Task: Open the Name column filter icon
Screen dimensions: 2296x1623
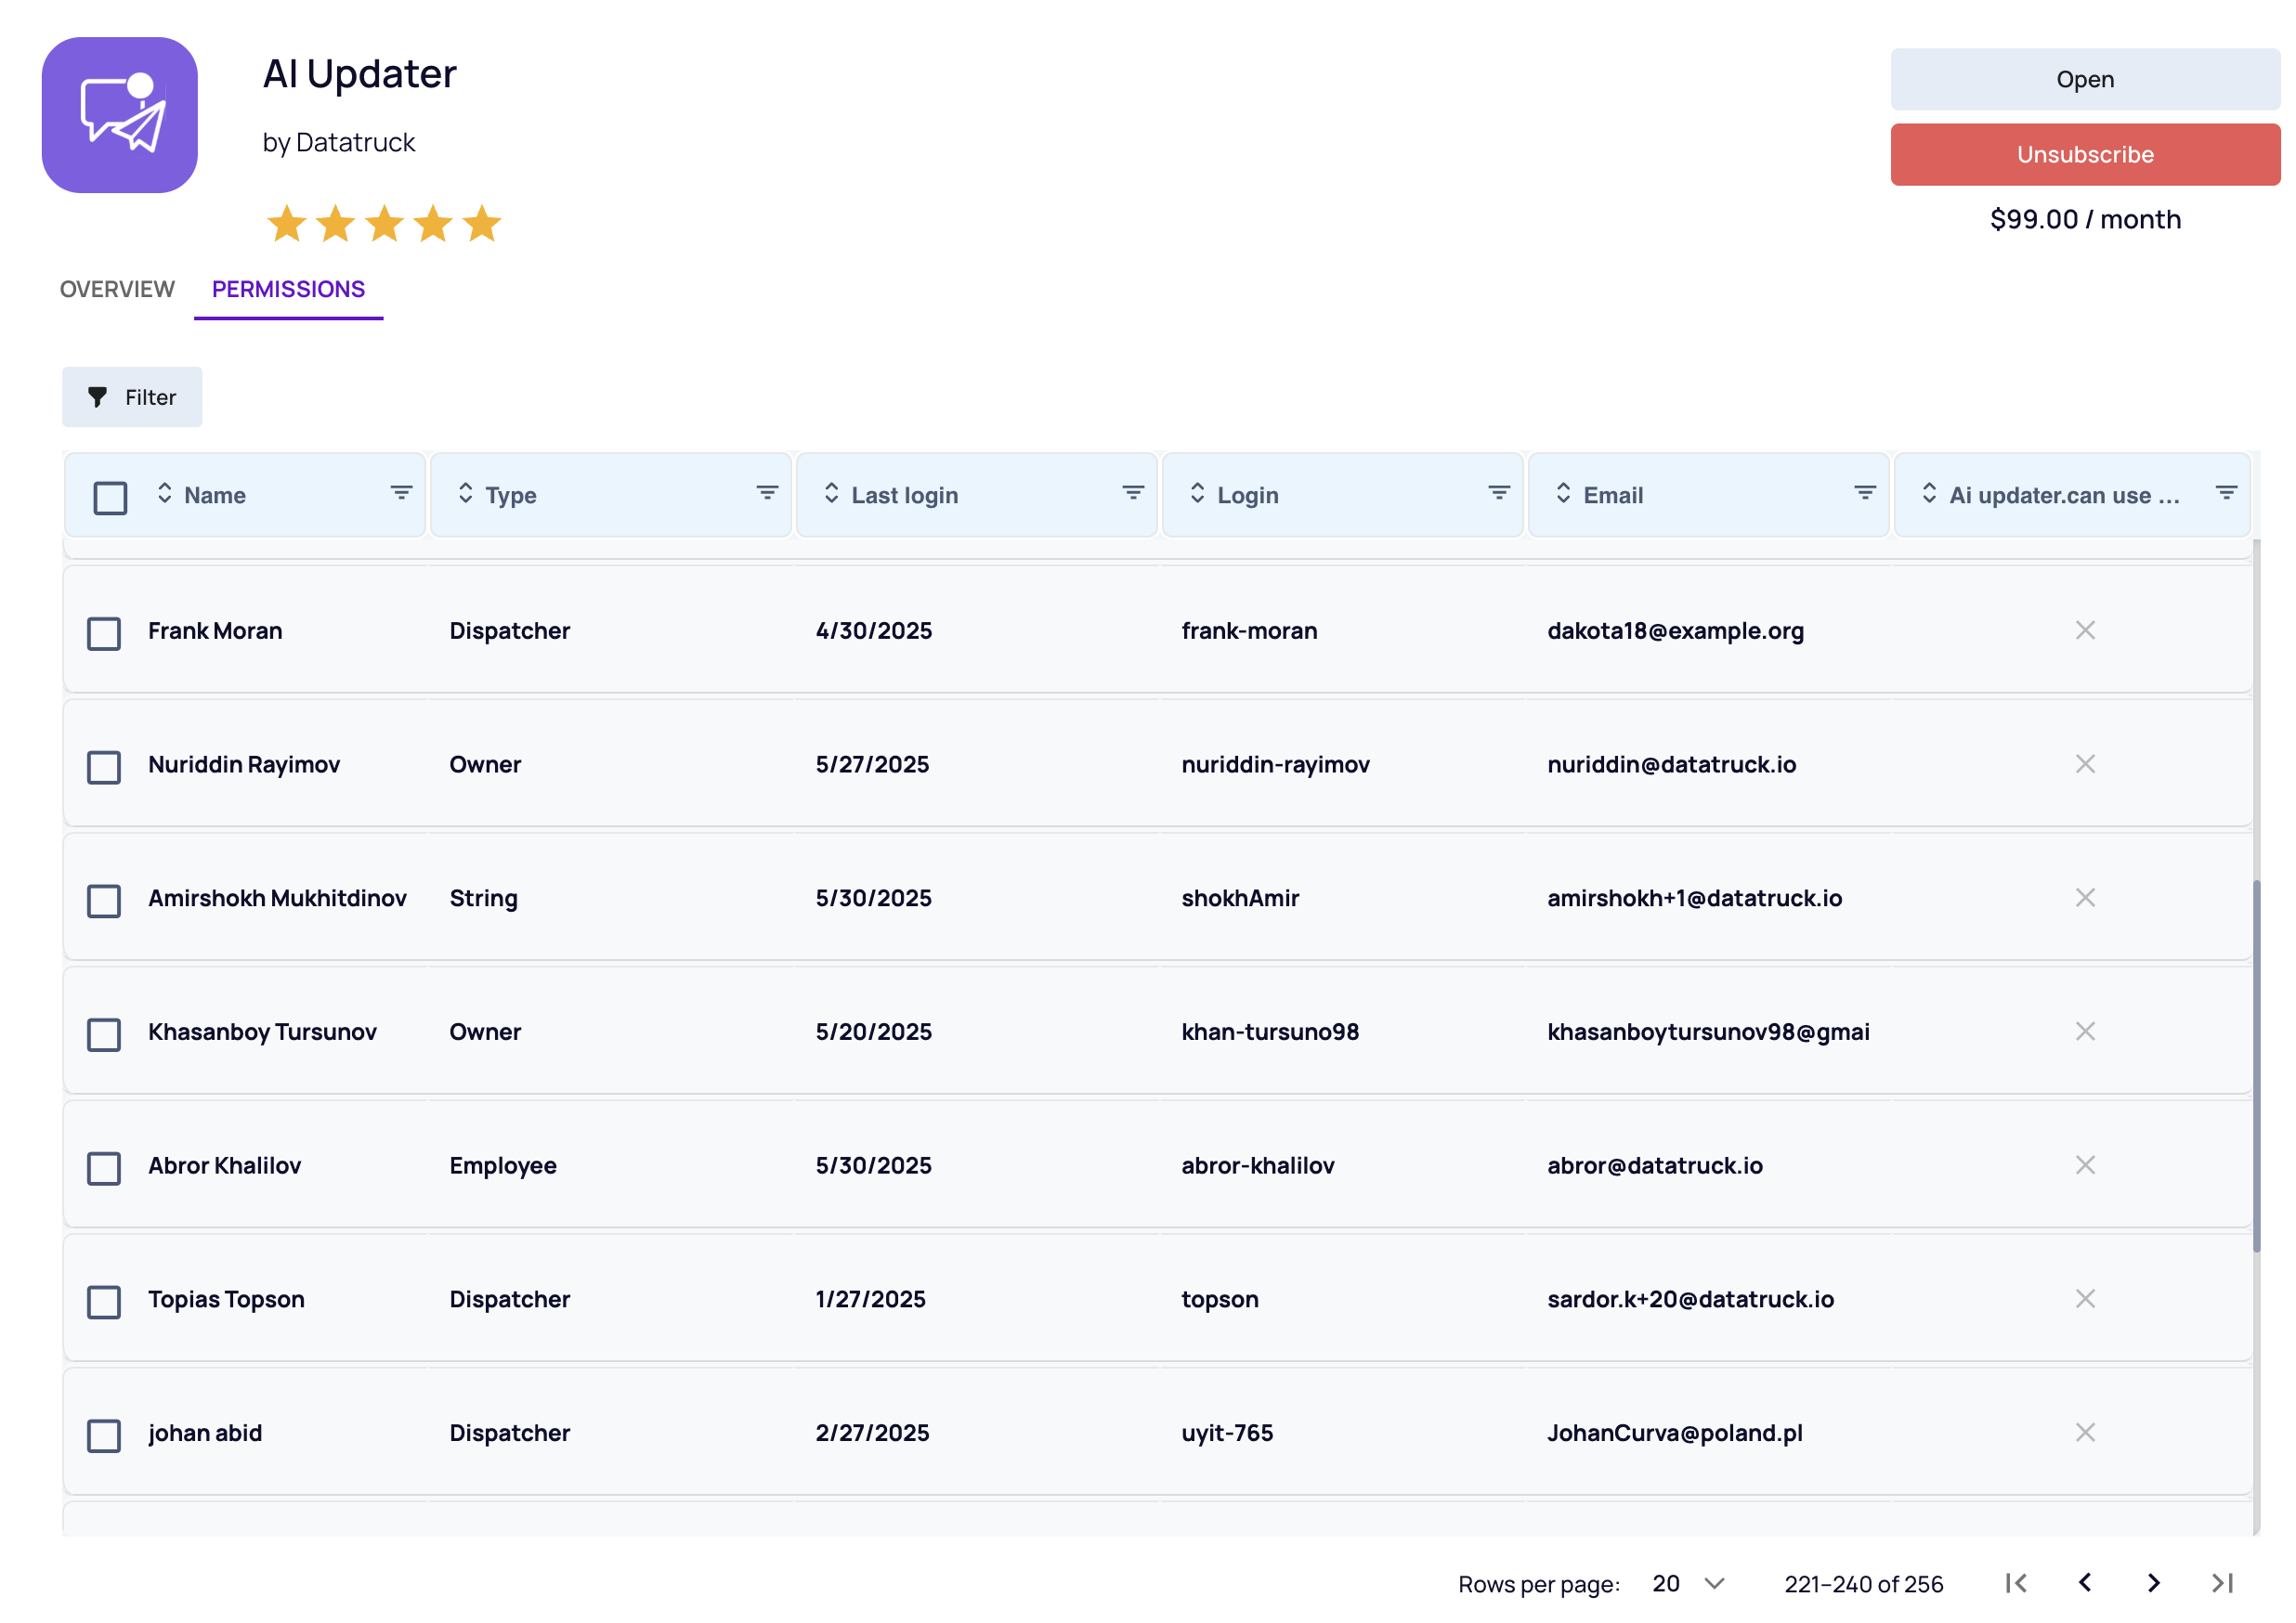Action: pyautogui.click(x=401, y=494)
